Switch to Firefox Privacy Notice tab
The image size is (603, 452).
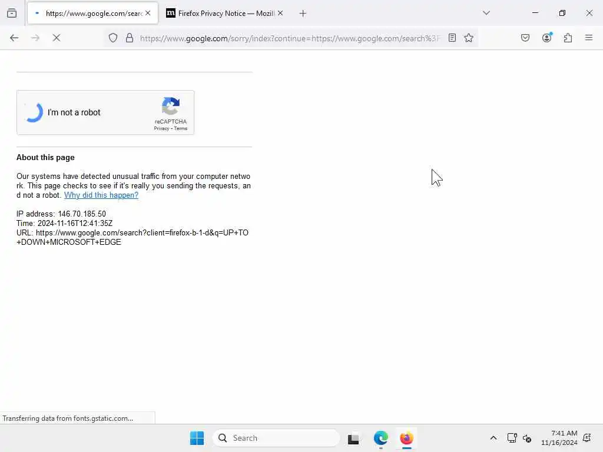pyautogui.click(x=224, y=13)
